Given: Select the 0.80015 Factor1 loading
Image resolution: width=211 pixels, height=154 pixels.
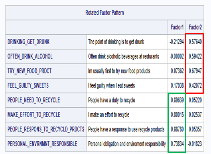Looking at the screenshot, I should point(177,115).
